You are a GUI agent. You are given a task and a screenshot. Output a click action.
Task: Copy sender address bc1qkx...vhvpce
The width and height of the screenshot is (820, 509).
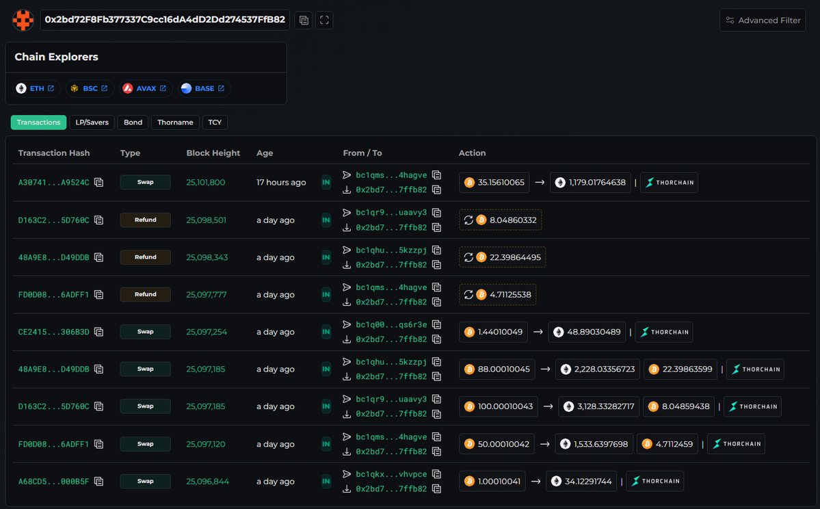coord(436,474)
